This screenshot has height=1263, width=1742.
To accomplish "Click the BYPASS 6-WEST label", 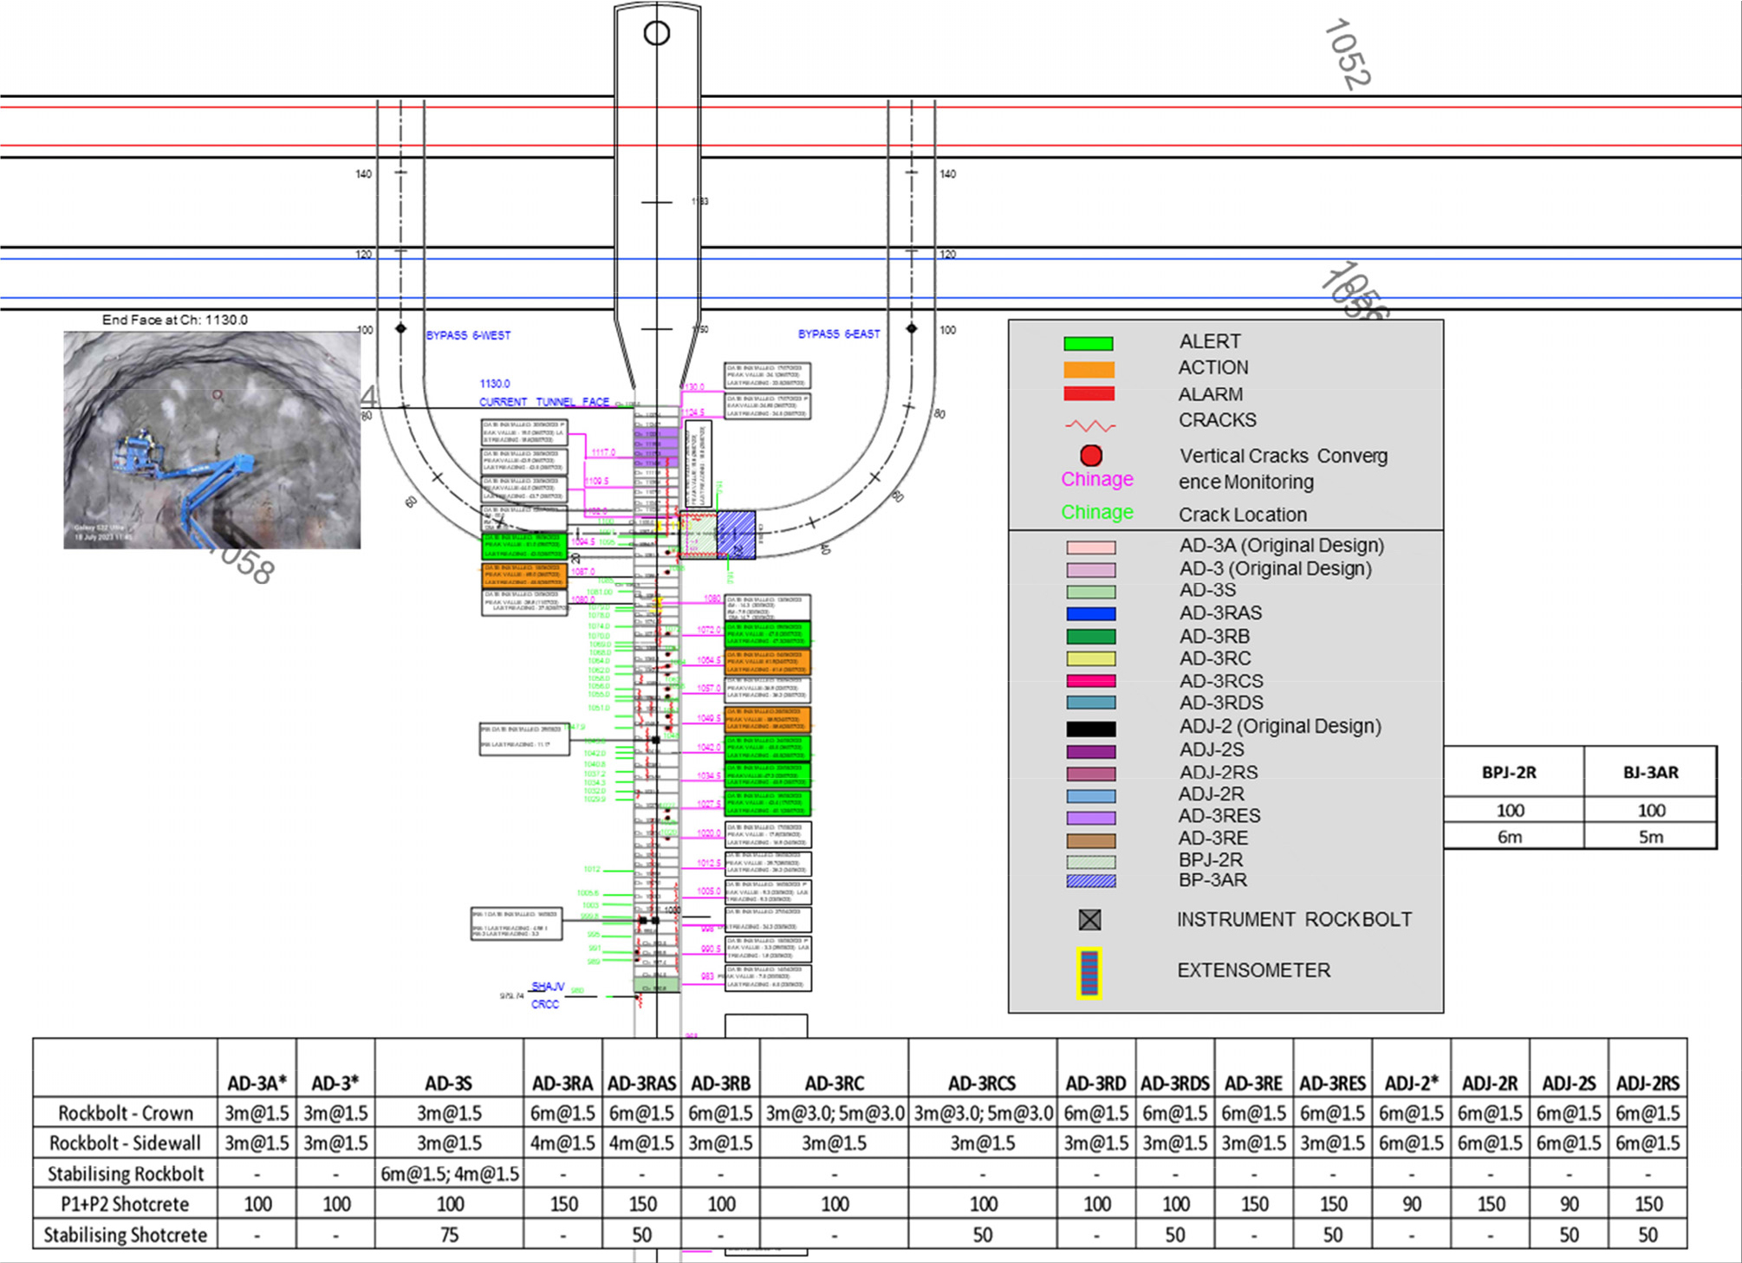I will [x=468, y=335].
